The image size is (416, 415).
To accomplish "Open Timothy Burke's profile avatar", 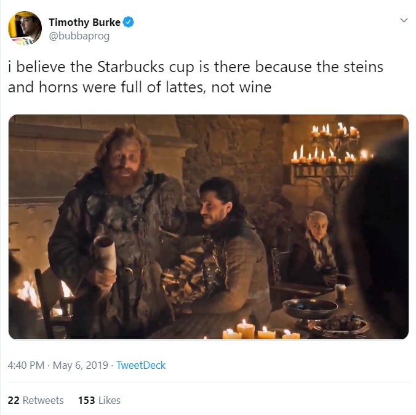I will pyautogui.click(x=25, y=28).
